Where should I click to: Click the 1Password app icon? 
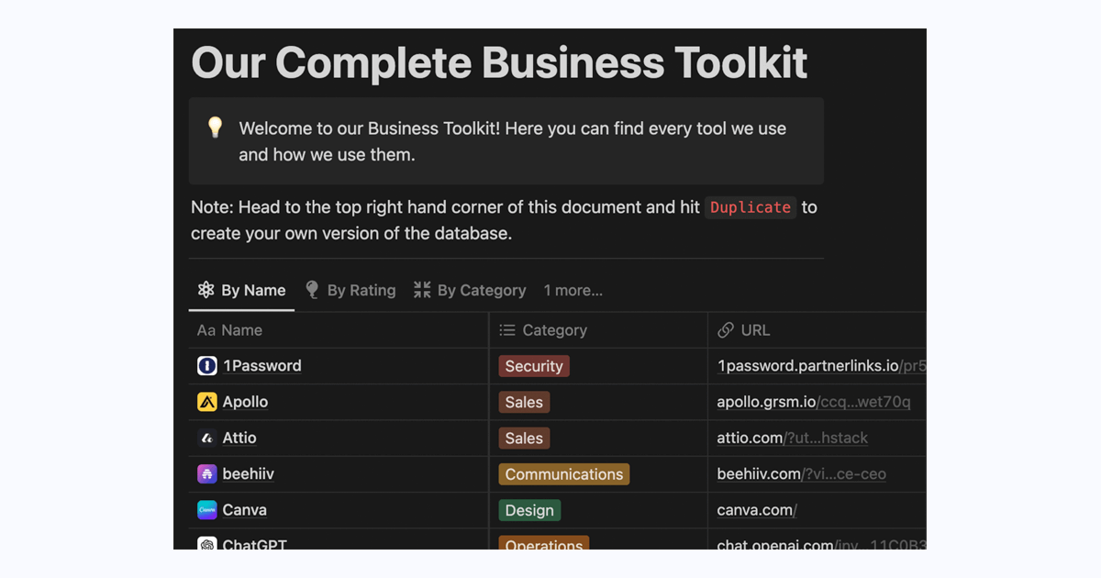pyautogui.click(x=206, y=365)
